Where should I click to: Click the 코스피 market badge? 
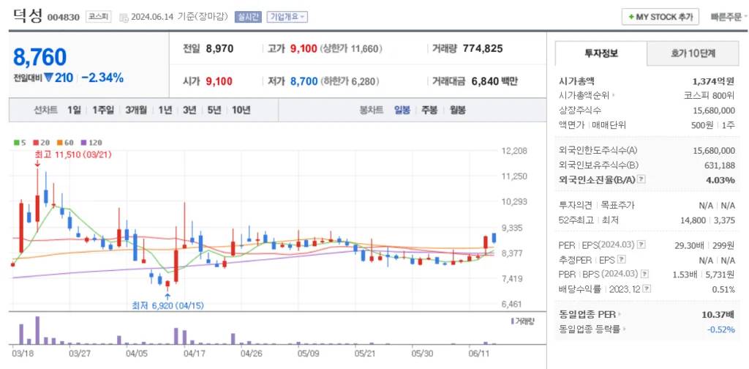coord(99,17)
